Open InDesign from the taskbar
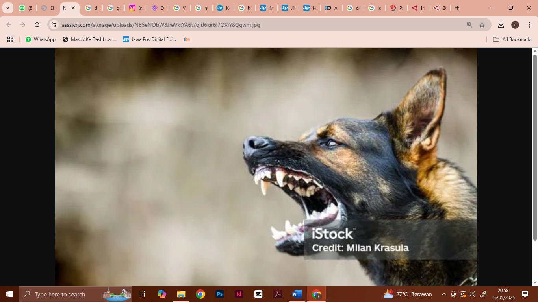The height and width of the screenshot is (302, 538). point(239,294)
